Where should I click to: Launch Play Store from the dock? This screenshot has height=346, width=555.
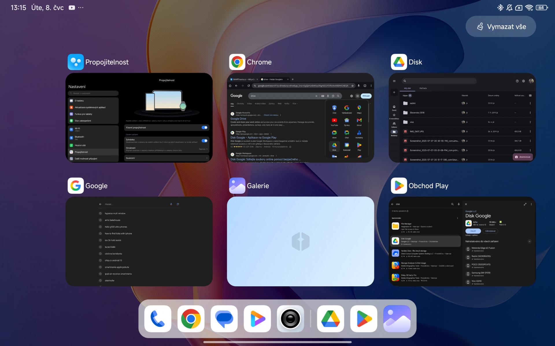[x=364, y=319]
